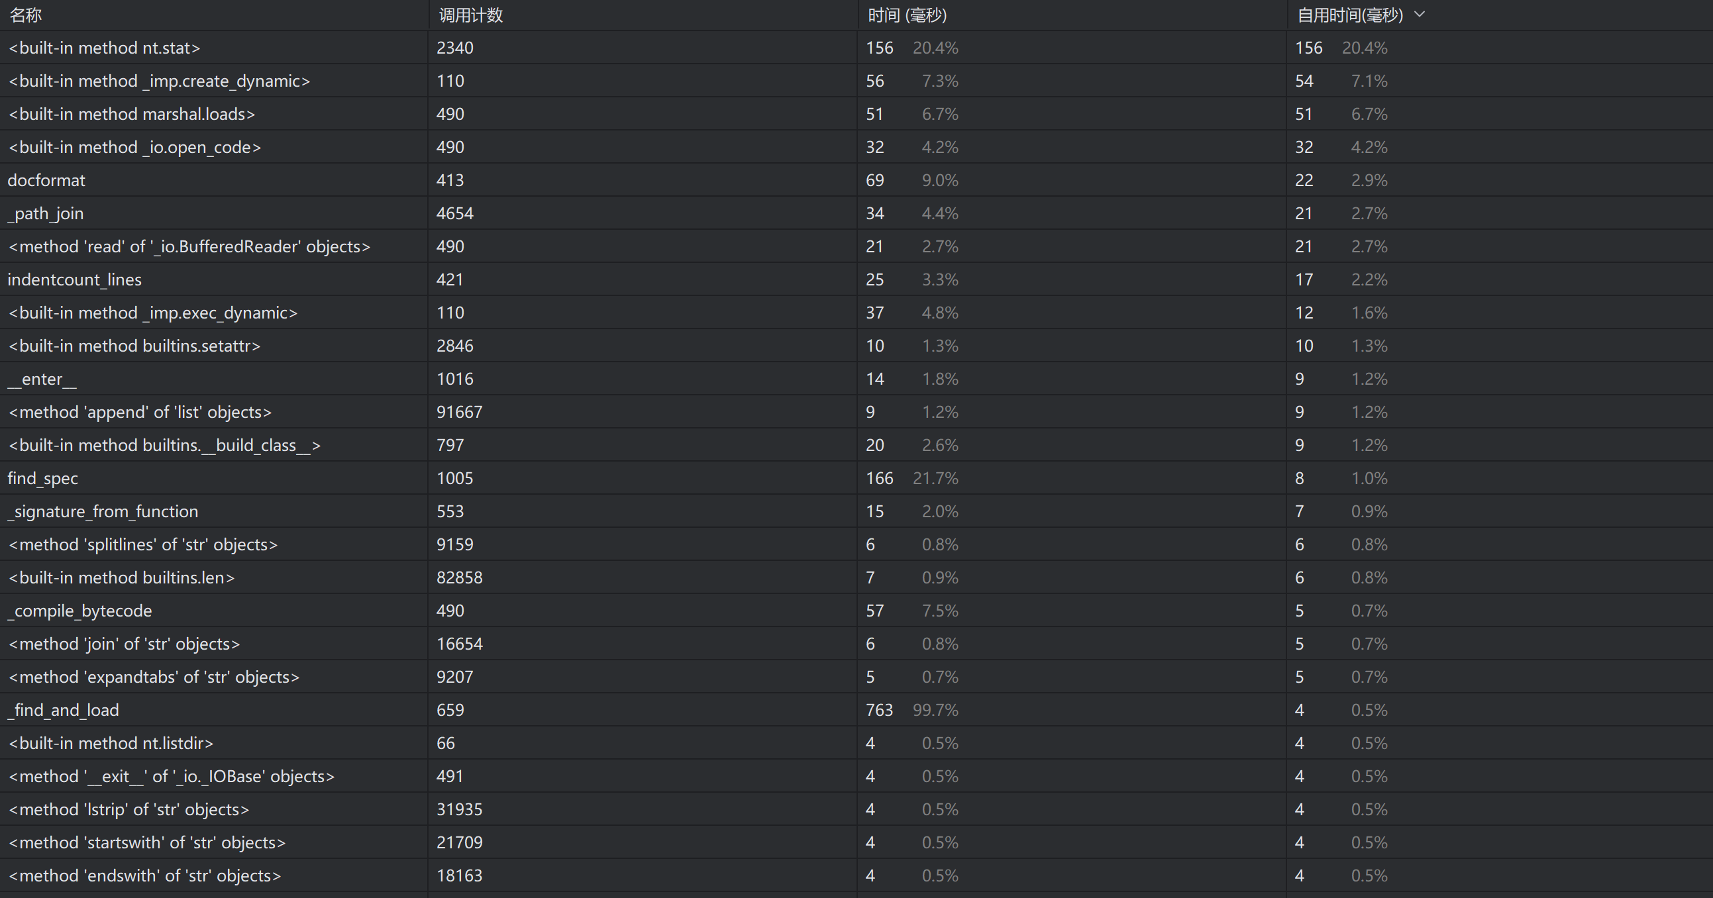
Task: Sort by the 自用时间(毫秒) column header
Action: [1350, 15]
